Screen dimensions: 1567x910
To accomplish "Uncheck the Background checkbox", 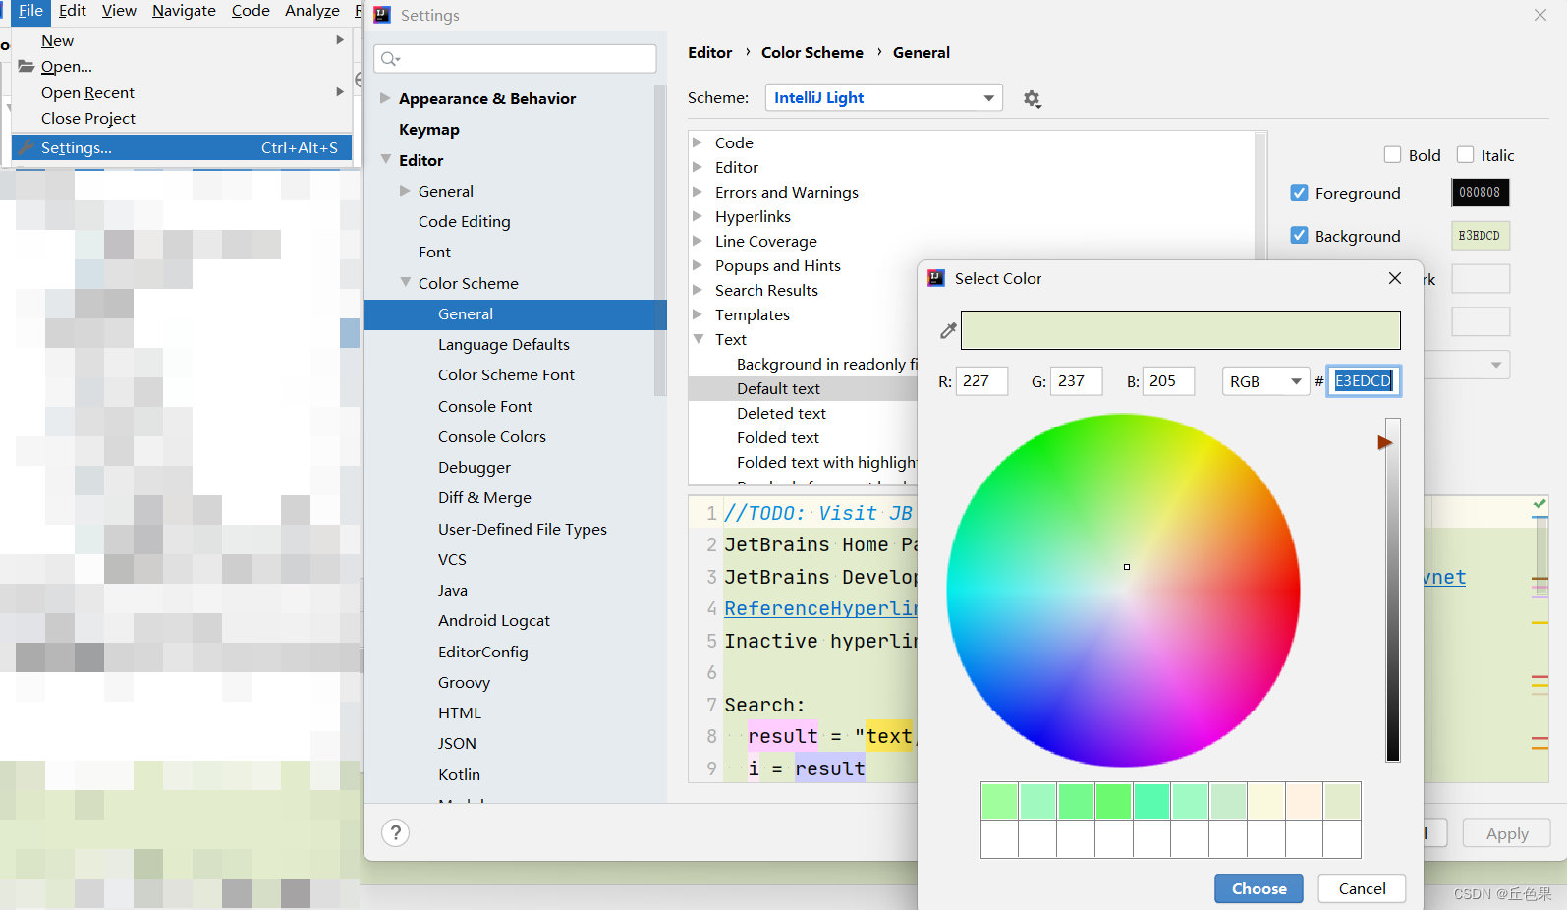I will (x=1299, y=236).
